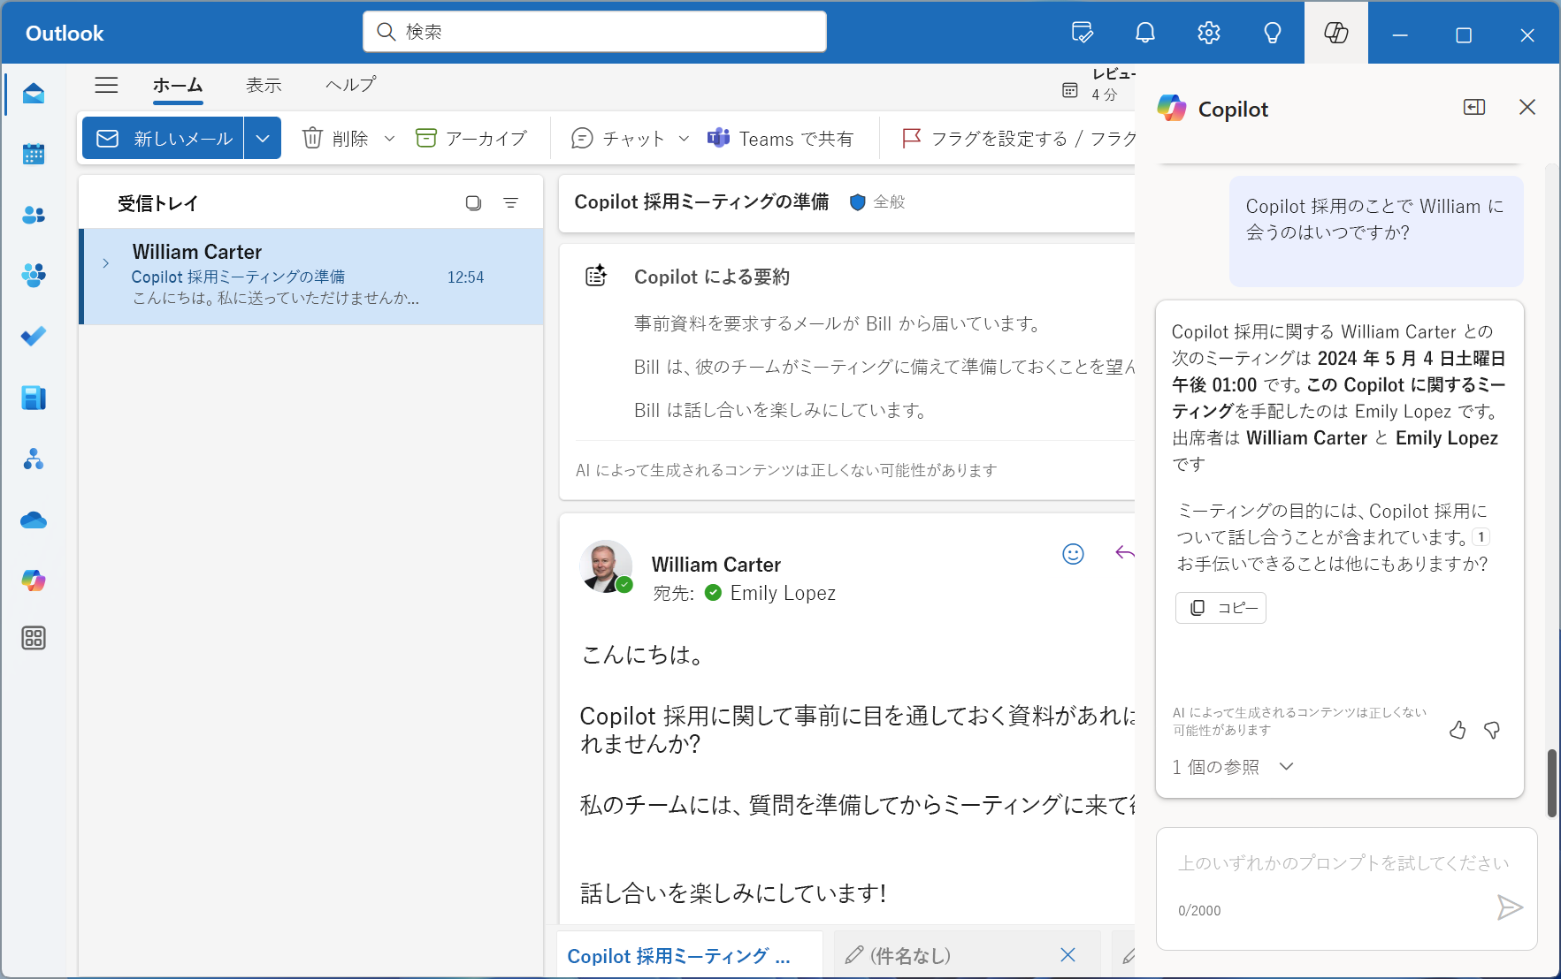Open To Do checkmark app

click(x=34, y=337)
